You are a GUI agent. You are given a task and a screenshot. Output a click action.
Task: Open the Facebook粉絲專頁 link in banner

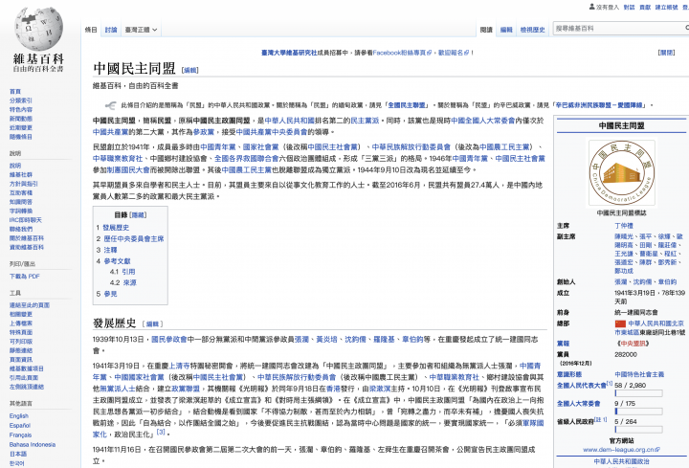tap(402, 53)
